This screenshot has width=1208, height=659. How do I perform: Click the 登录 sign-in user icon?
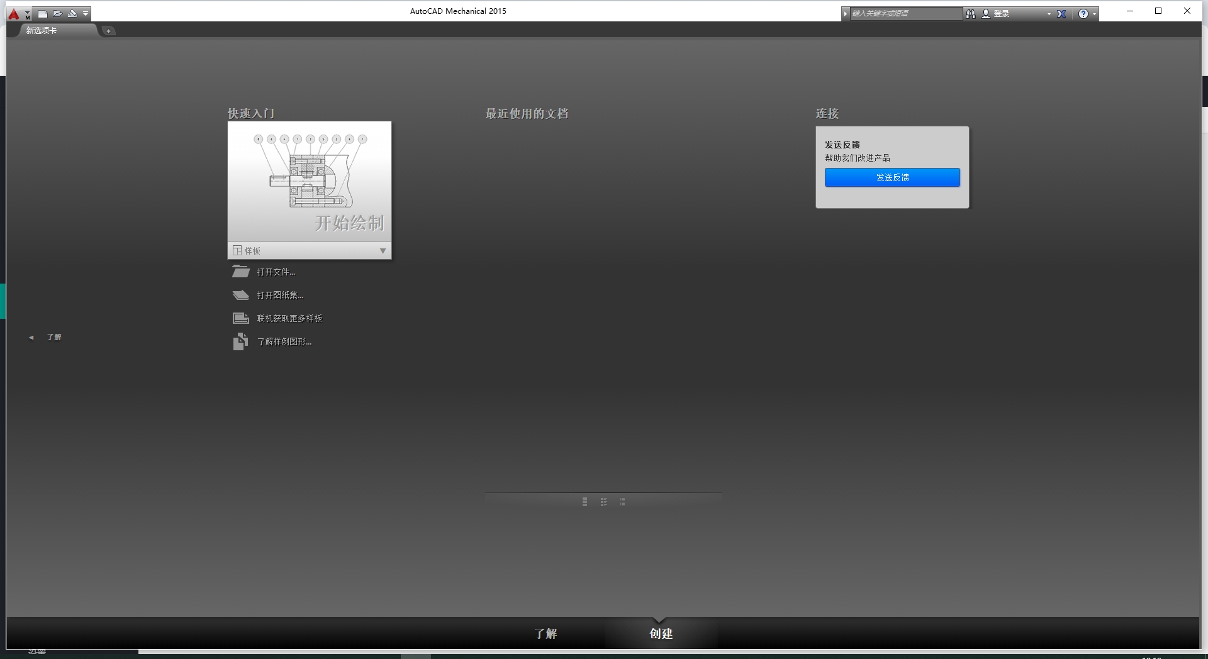pos(986,13)
